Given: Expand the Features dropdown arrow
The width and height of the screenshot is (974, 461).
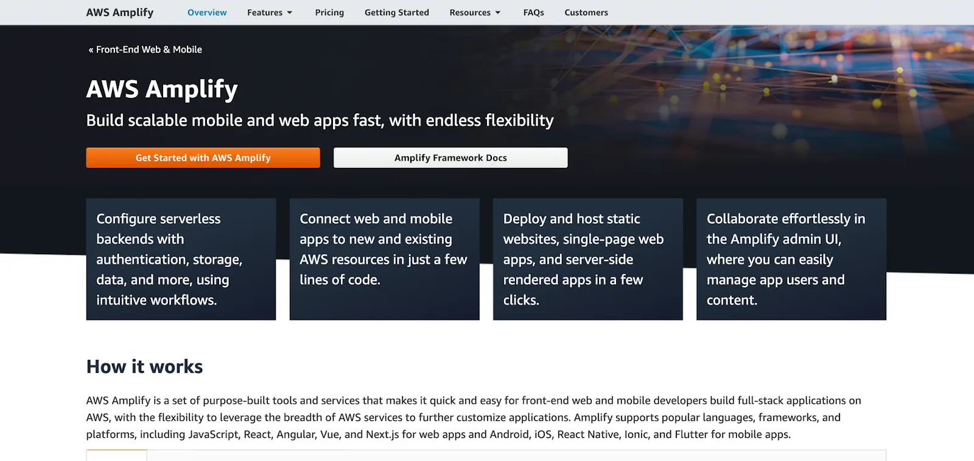Looking at the screenshot, I should (290, 13).
